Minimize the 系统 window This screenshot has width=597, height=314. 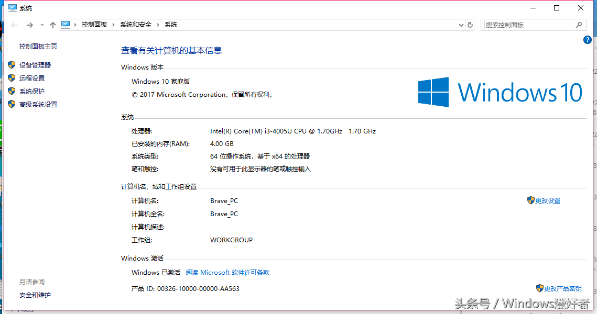click(x=533, y=8)
